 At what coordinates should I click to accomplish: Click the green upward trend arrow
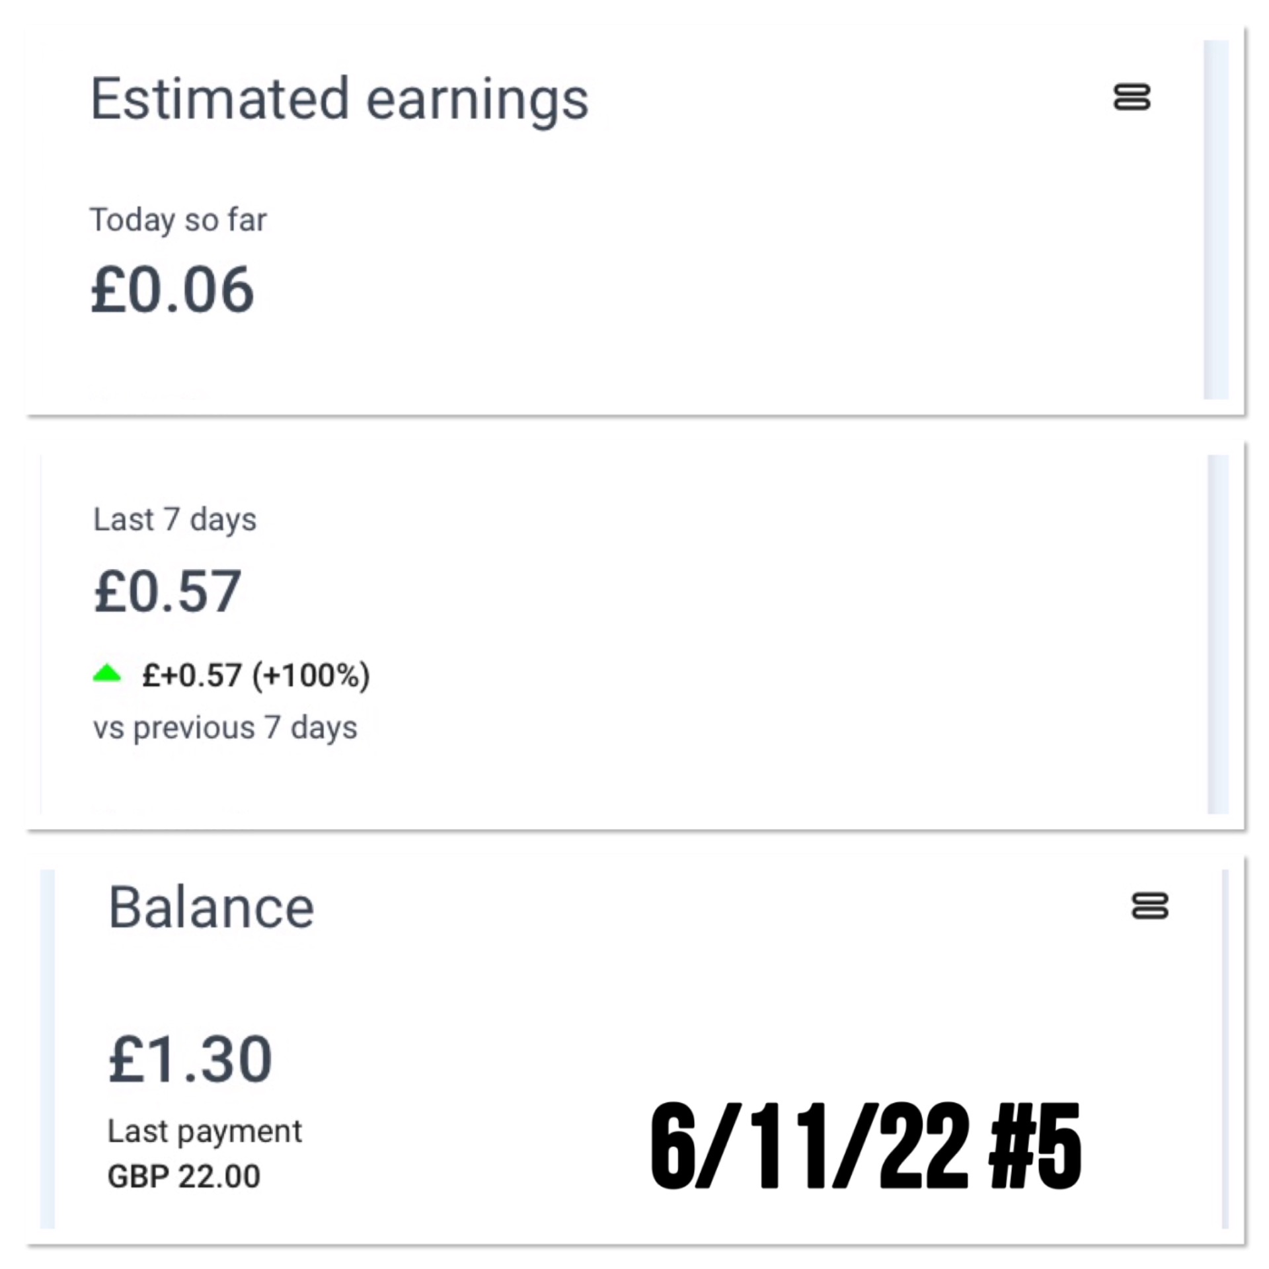click(x=107, y=674)
